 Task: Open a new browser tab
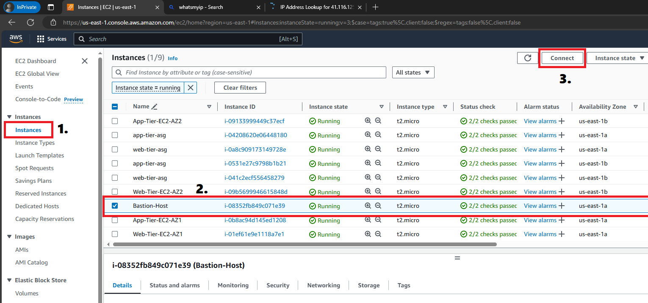(375, 7)
